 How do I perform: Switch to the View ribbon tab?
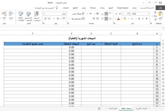pyautogui.click(x=84, y=8)
